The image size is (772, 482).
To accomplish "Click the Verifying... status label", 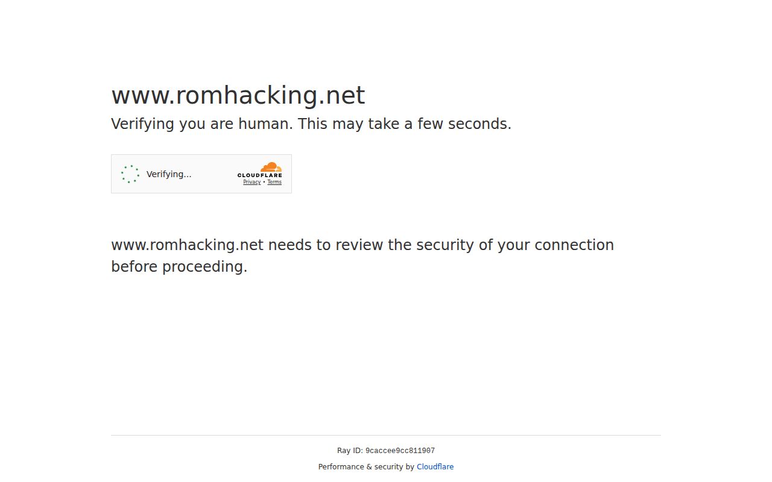I will click(x=169, y=174).
